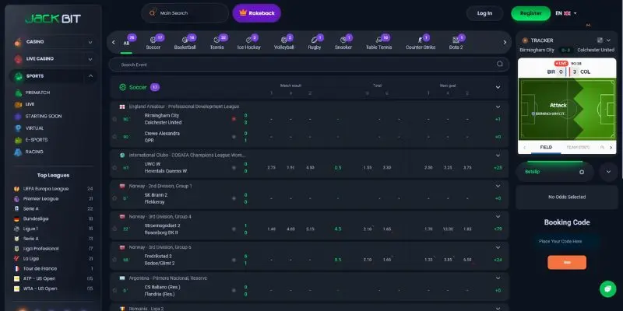Click the Register button

(x=531, y=13)
